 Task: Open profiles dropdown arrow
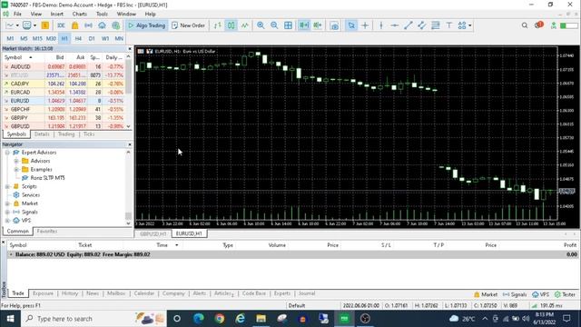34,25
